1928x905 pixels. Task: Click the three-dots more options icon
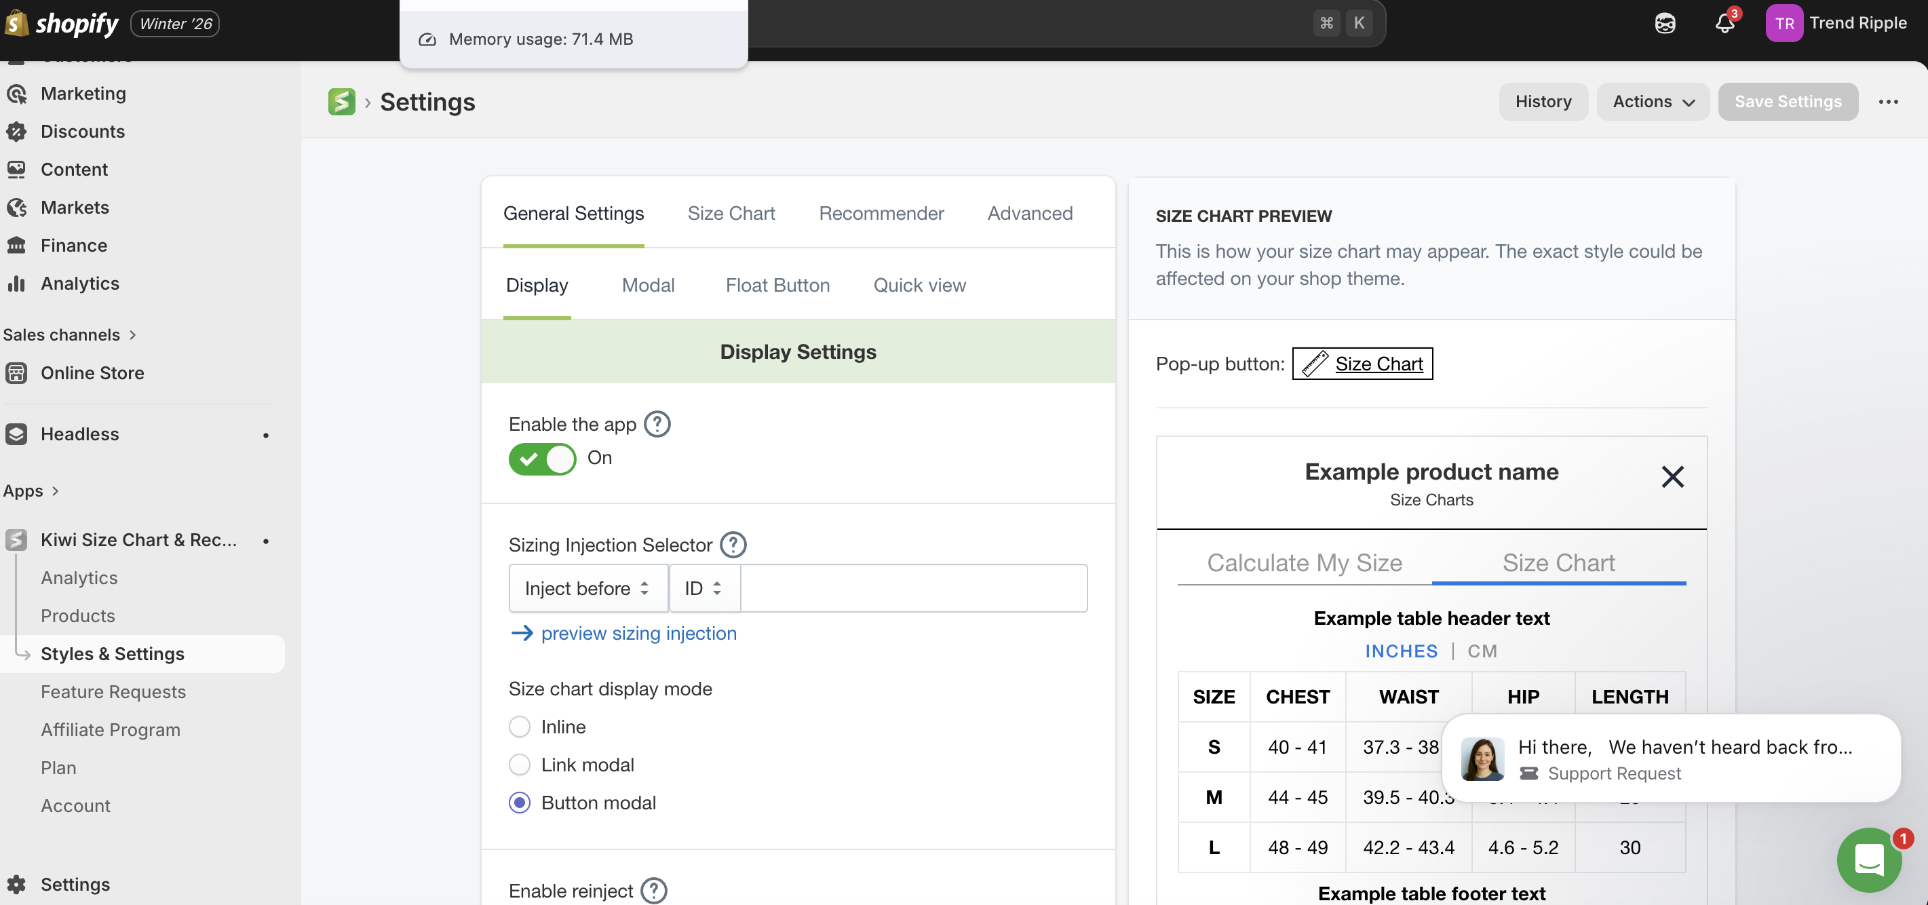(x=1887, y=102)
